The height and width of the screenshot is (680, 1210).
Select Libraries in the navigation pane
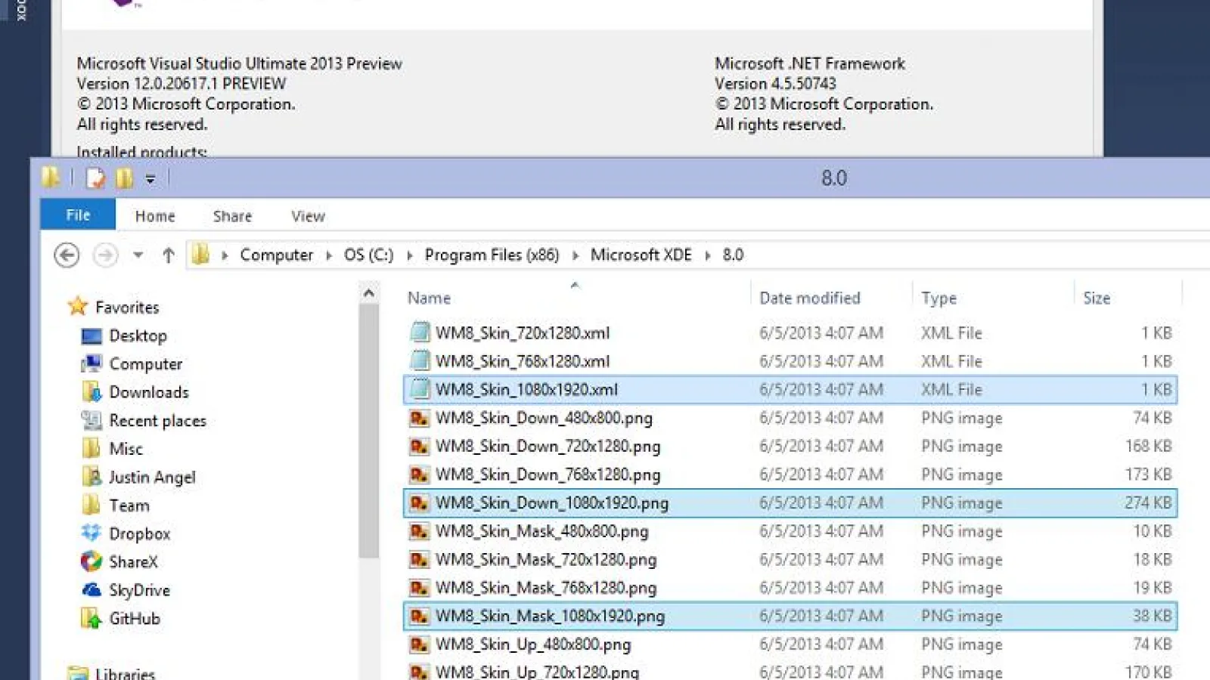click(x=125, y=673)
